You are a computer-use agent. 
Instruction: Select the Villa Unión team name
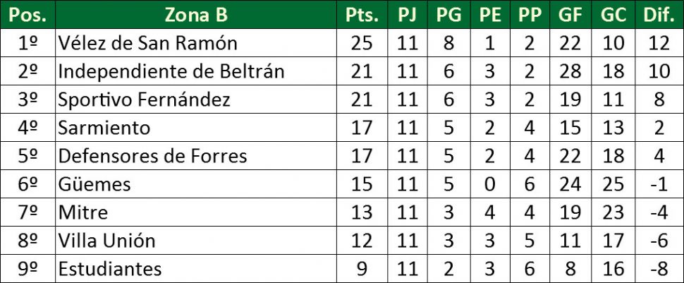coord(106,241)
